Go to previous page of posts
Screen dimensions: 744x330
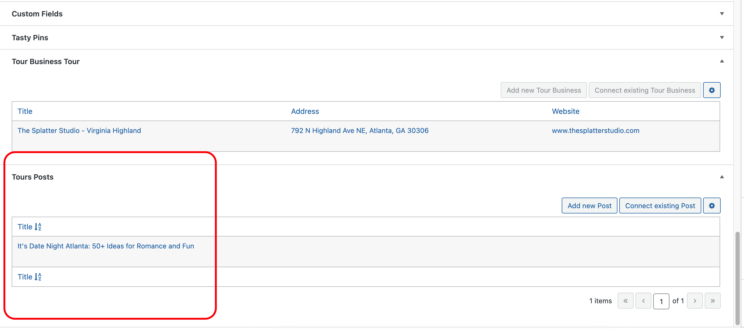click(x=643, y=301)
